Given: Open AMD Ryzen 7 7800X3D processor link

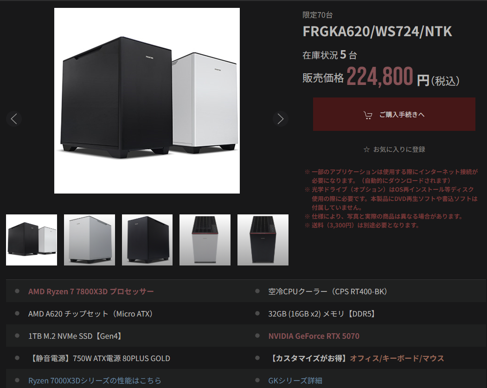Looking at the screenshot, I should 91,291.
